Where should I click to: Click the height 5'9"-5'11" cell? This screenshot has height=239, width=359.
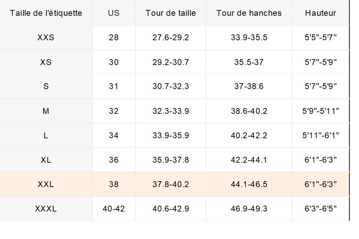[321, 111]
